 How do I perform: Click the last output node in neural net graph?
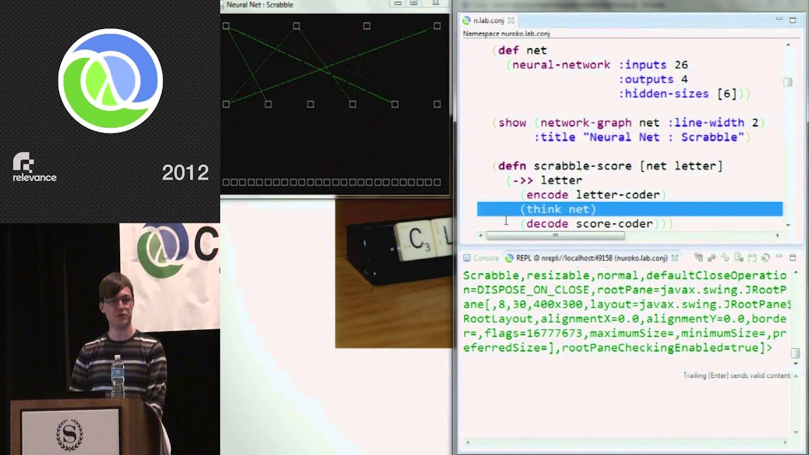437,26
